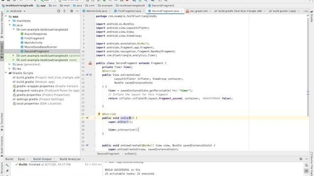Click SecondFragment in editor bottom breadcrumb

(108, 154)
